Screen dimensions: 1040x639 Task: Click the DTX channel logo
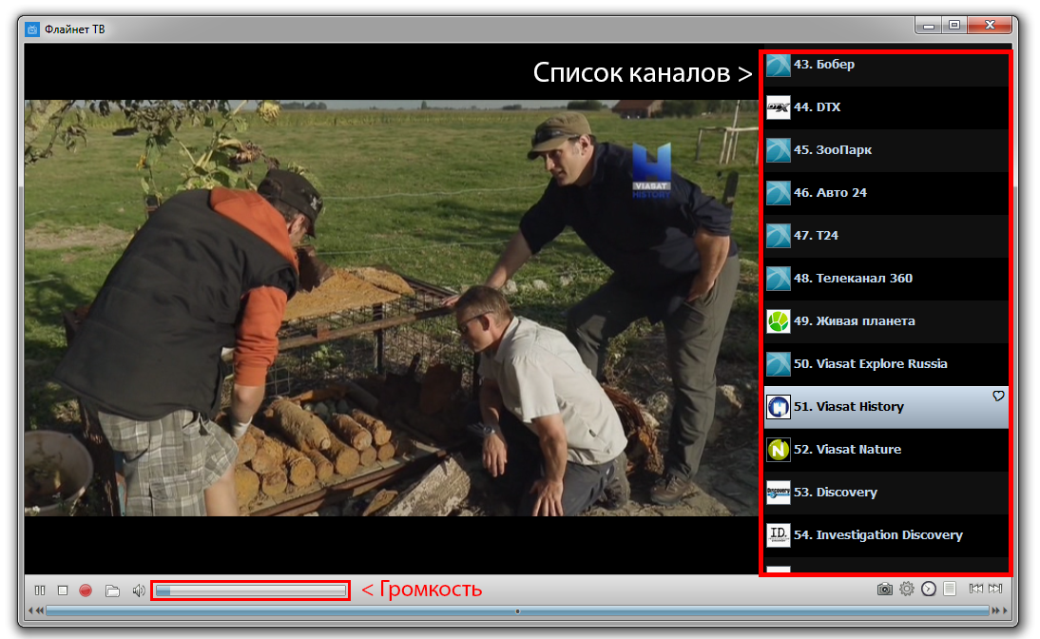[778, 107]
